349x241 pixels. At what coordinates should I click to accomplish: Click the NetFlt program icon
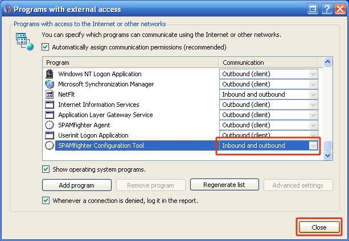pos(50,94)
